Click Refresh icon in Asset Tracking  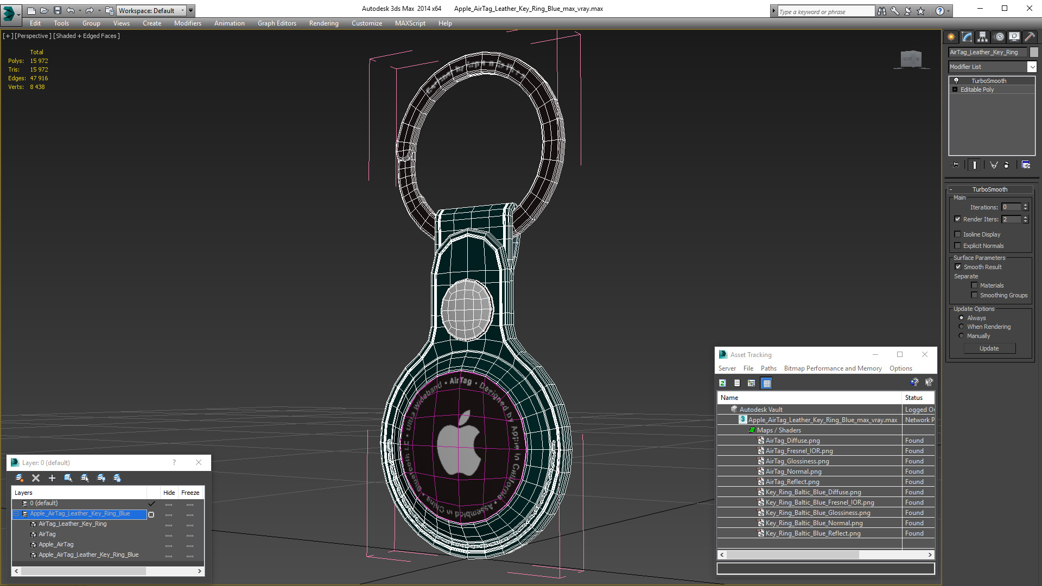722,383
